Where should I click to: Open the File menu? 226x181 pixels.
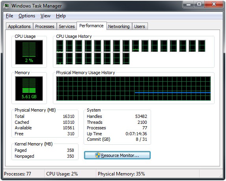coord(9,16)
